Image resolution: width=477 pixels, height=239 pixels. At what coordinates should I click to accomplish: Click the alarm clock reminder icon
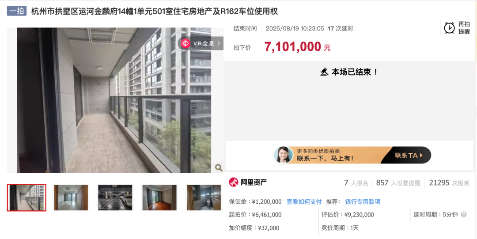449,28
